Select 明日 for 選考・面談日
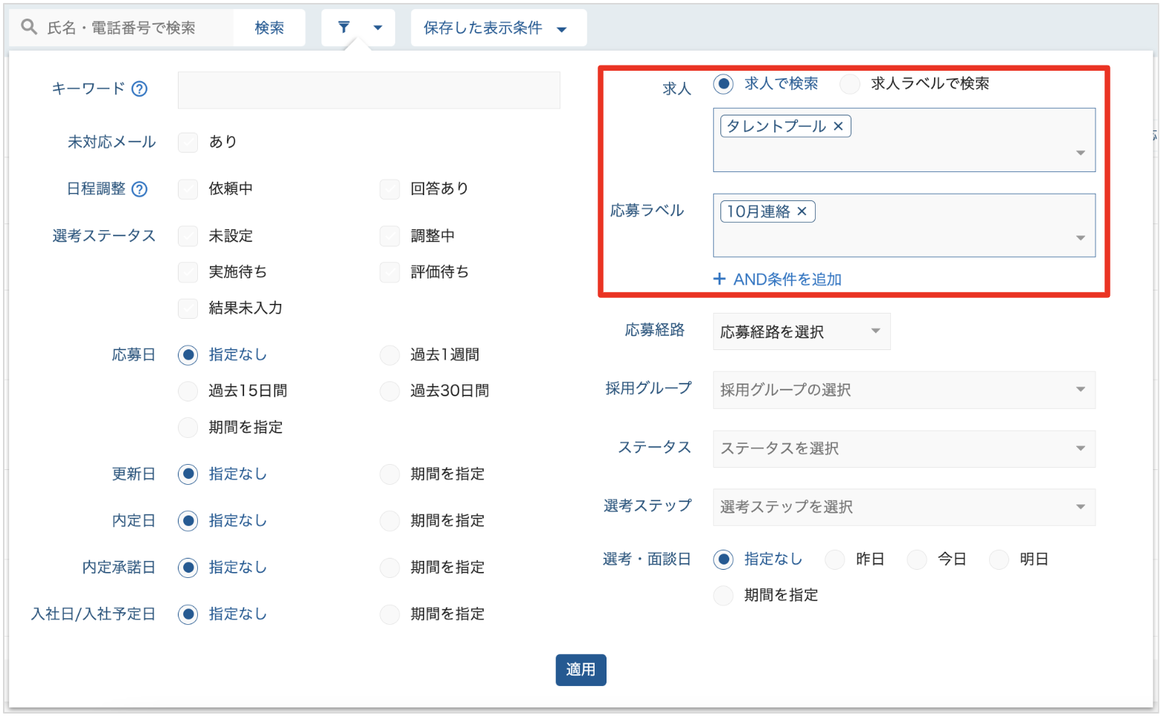The height and width of the screenshot is (718, 1164). coord(999,559)
